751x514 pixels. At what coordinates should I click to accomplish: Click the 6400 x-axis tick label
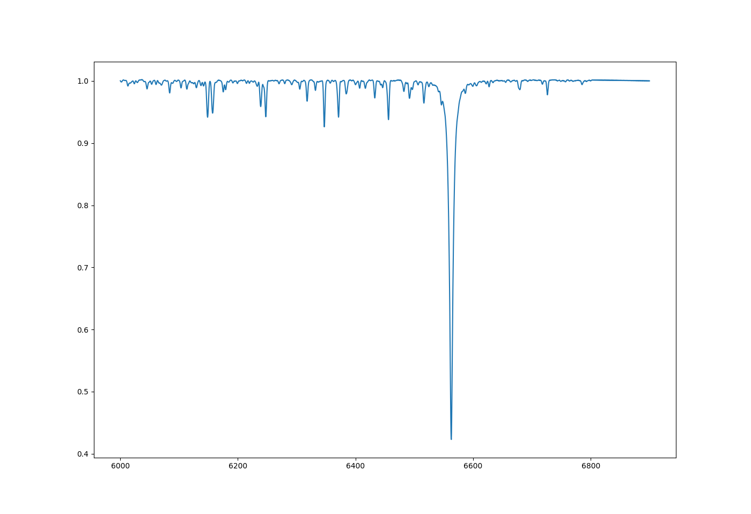(356, 466)
